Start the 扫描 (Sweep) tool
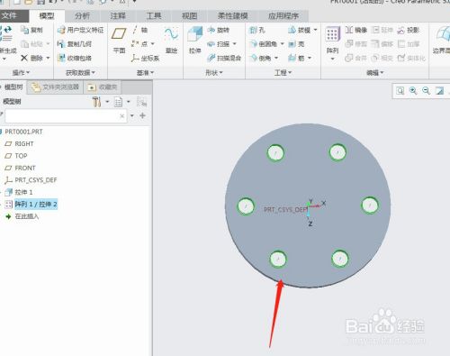This screenshot has height=356, width=450. point(219,44)
